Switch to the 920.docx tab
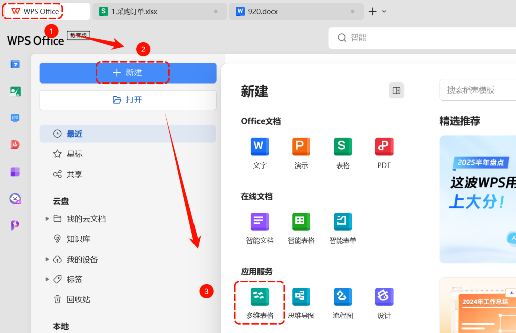 coord(296,11)
